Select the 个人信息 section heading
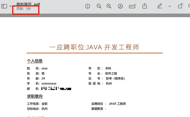The width and height of the screenshot is (190, 117). 35,61
